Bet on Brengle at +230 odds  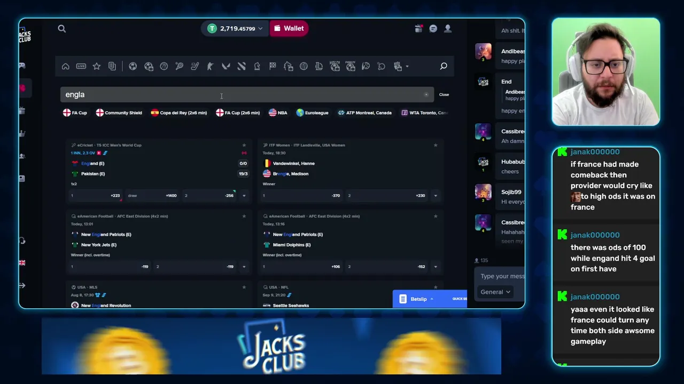pyautogui.click(x=387, y=196)
